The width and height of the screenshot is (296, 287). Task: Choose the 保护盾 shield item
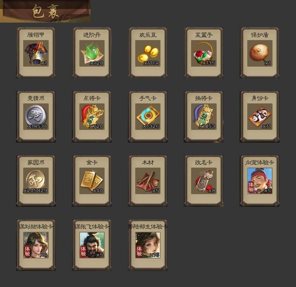pos(260,53)
